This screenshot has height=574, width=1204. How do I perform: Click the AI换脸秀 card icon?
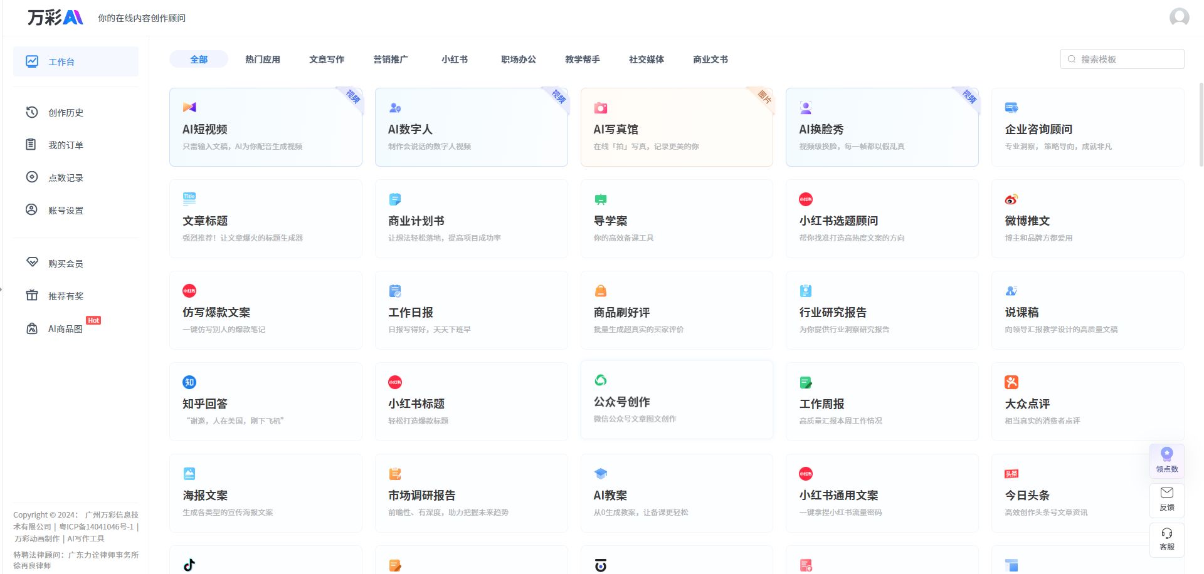coord(806,108)
